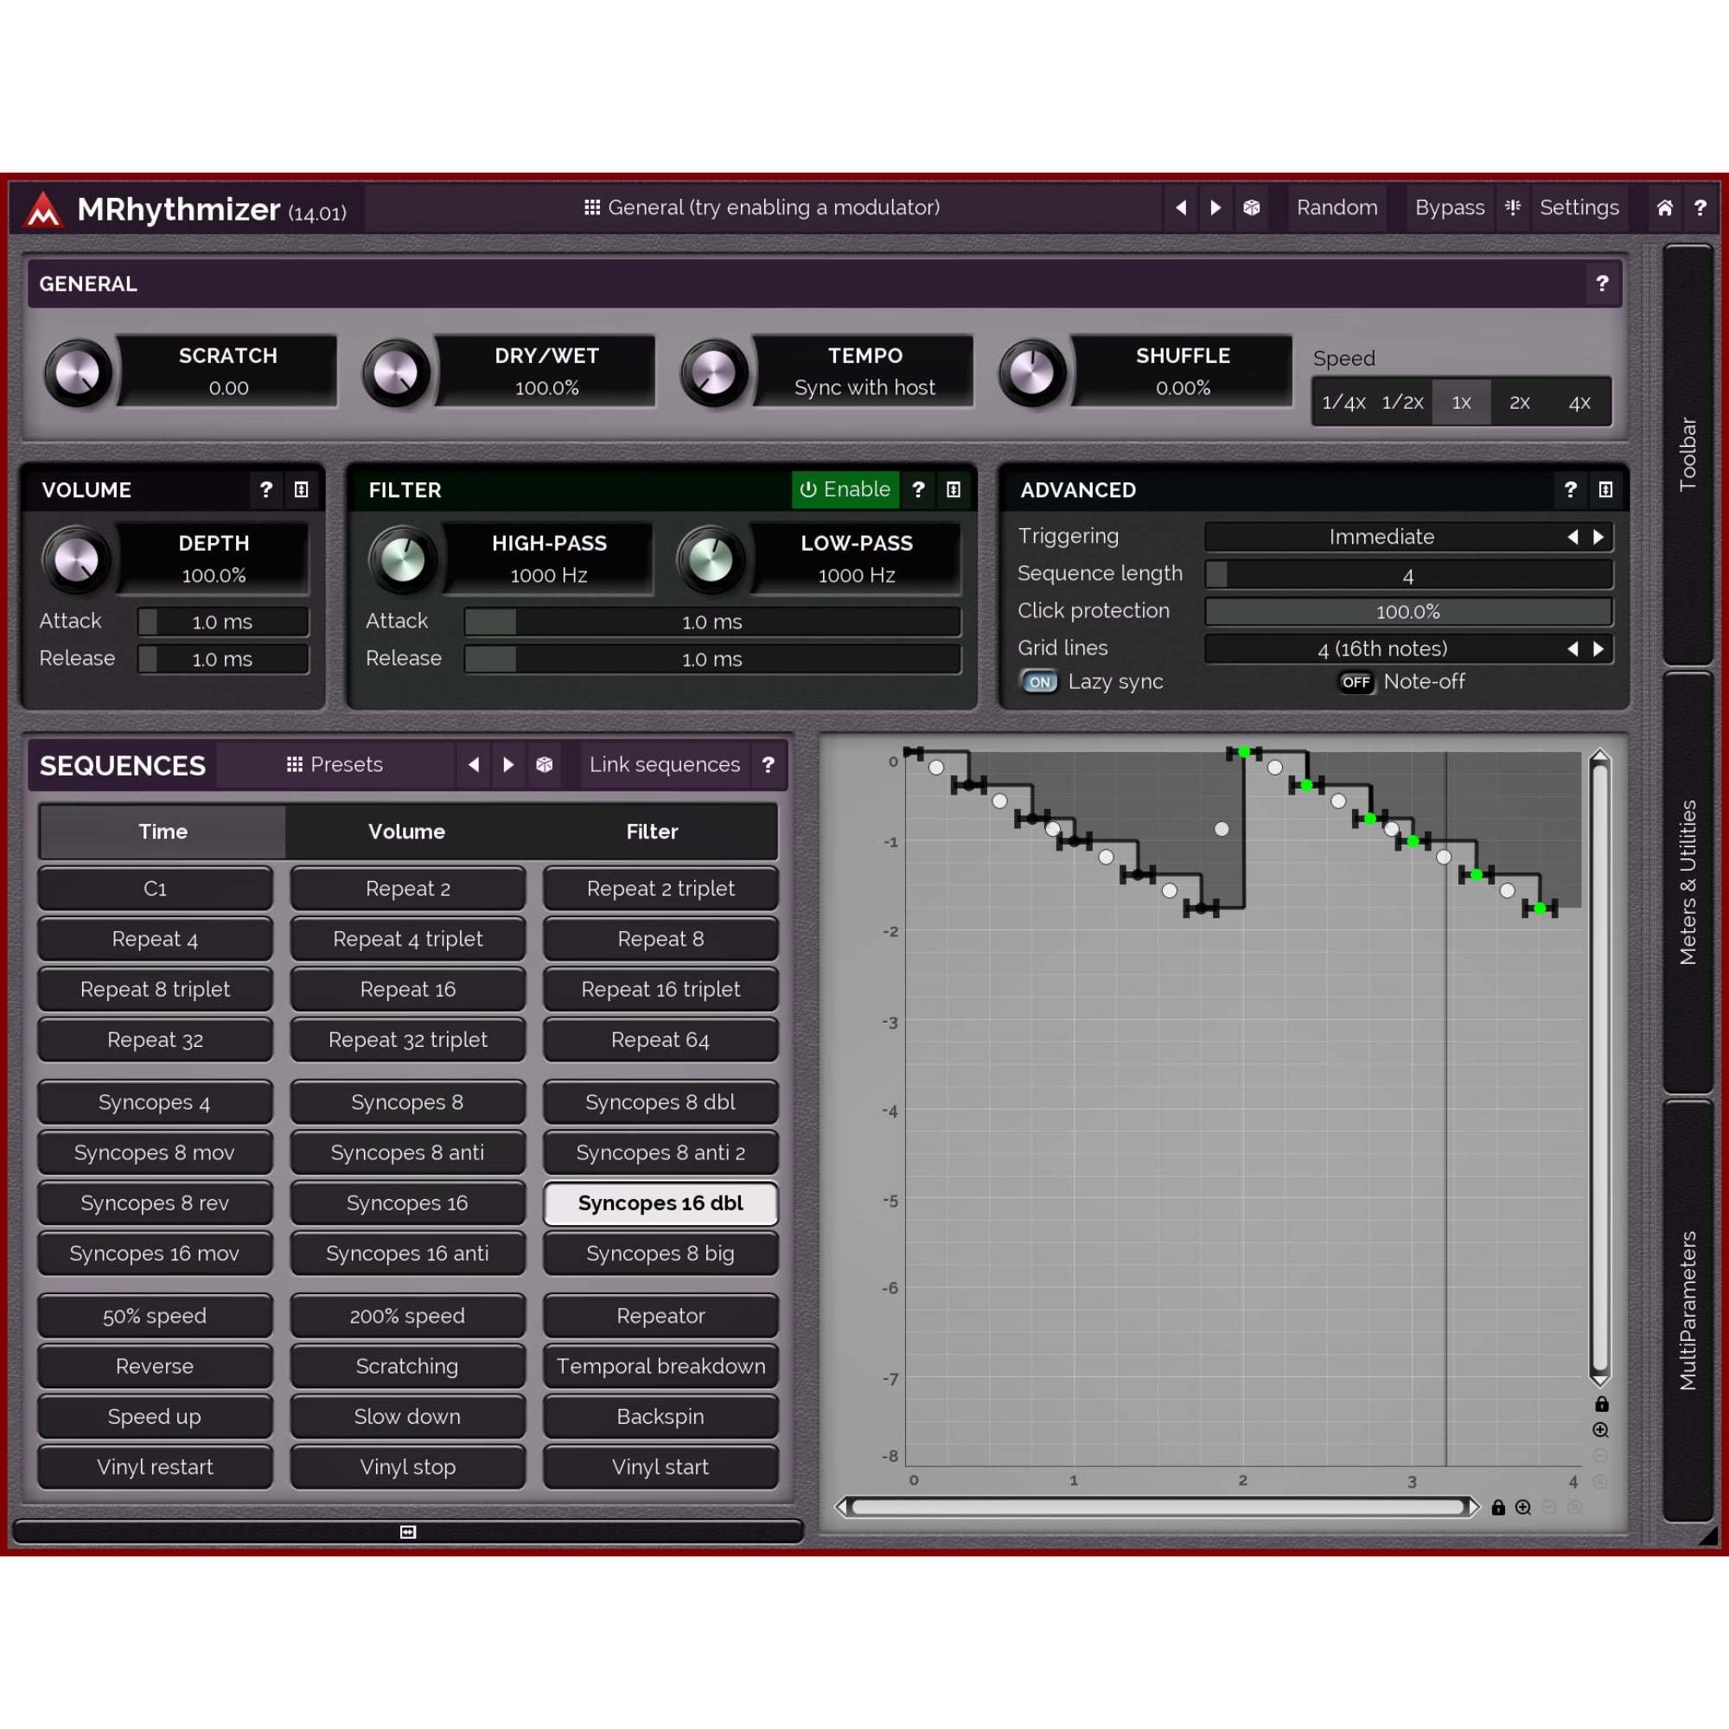Click the SEQUENCES help question mark

768,764
